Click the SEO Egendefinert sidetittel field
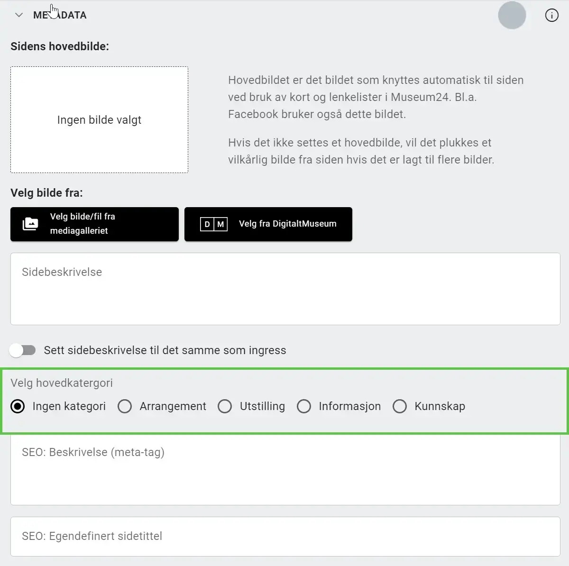The height and width of the screenshot is (566, 569). [x=285, y=536]
